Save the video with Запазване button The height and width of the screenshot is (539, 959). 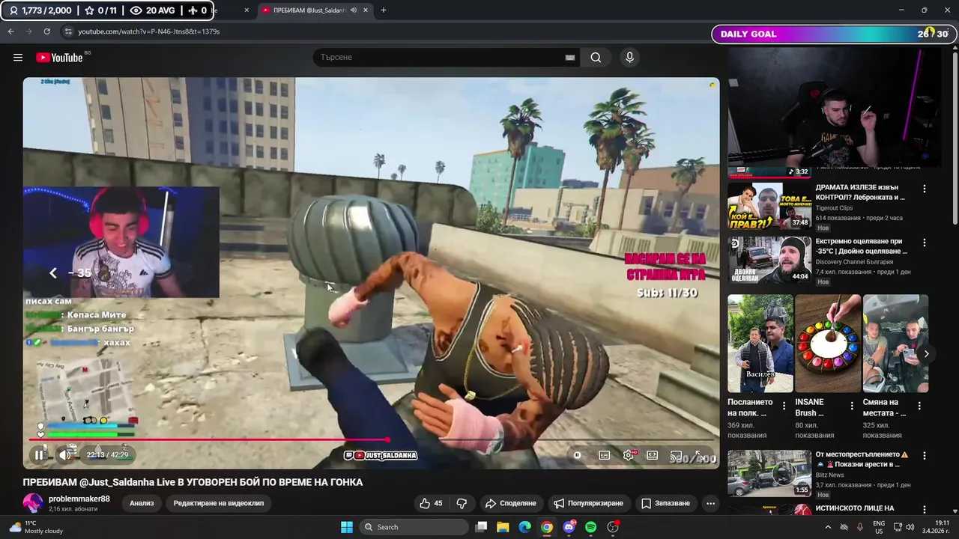click(x=665, y=504)
